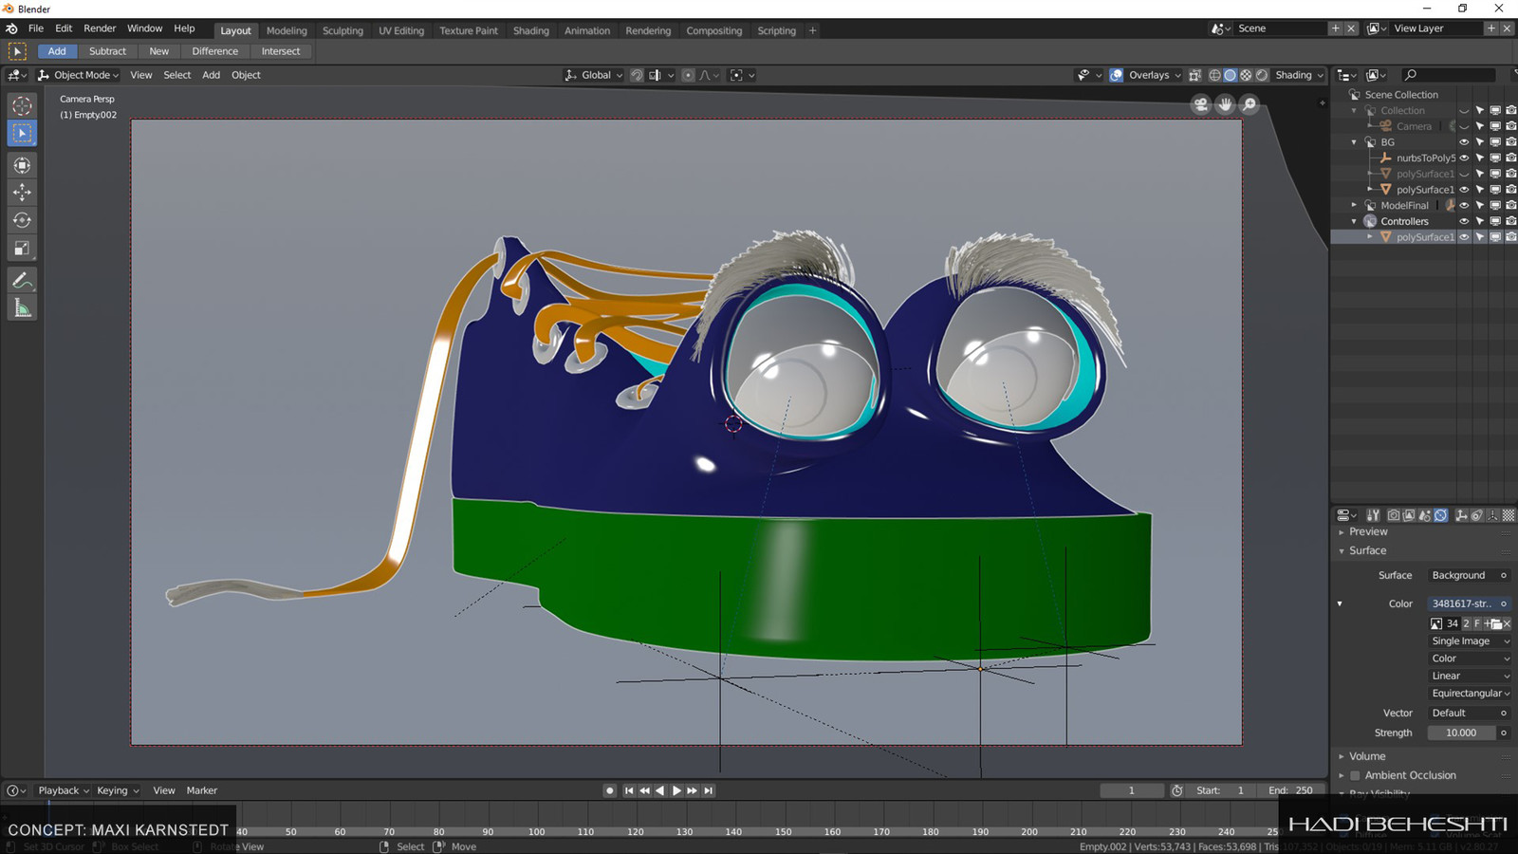Select the 3D Cursor tool
This screenshot has width=1518, height=854.
click(x=22, y=106)
